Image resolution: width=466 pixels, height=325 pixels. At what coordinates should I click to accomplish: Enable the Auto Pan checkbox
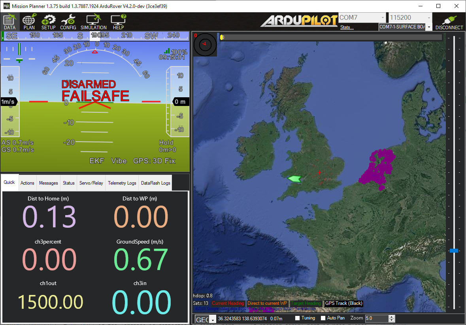point(323,318)
